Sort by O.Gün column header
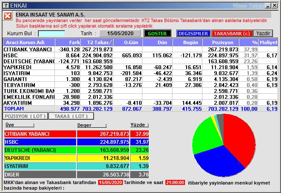281x193 pixels. click(128, 42)
